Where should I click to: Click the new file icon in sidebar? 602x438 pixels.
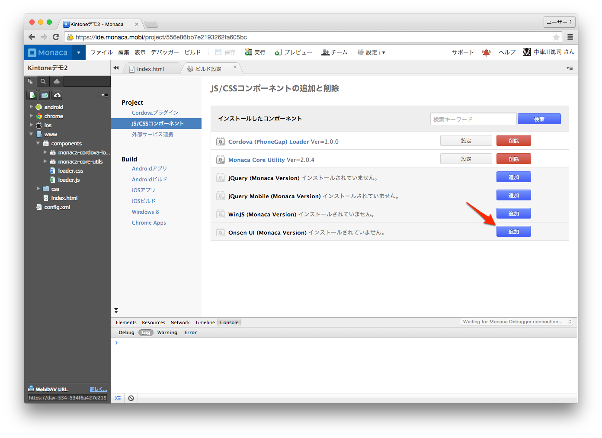tap(32, 95)
